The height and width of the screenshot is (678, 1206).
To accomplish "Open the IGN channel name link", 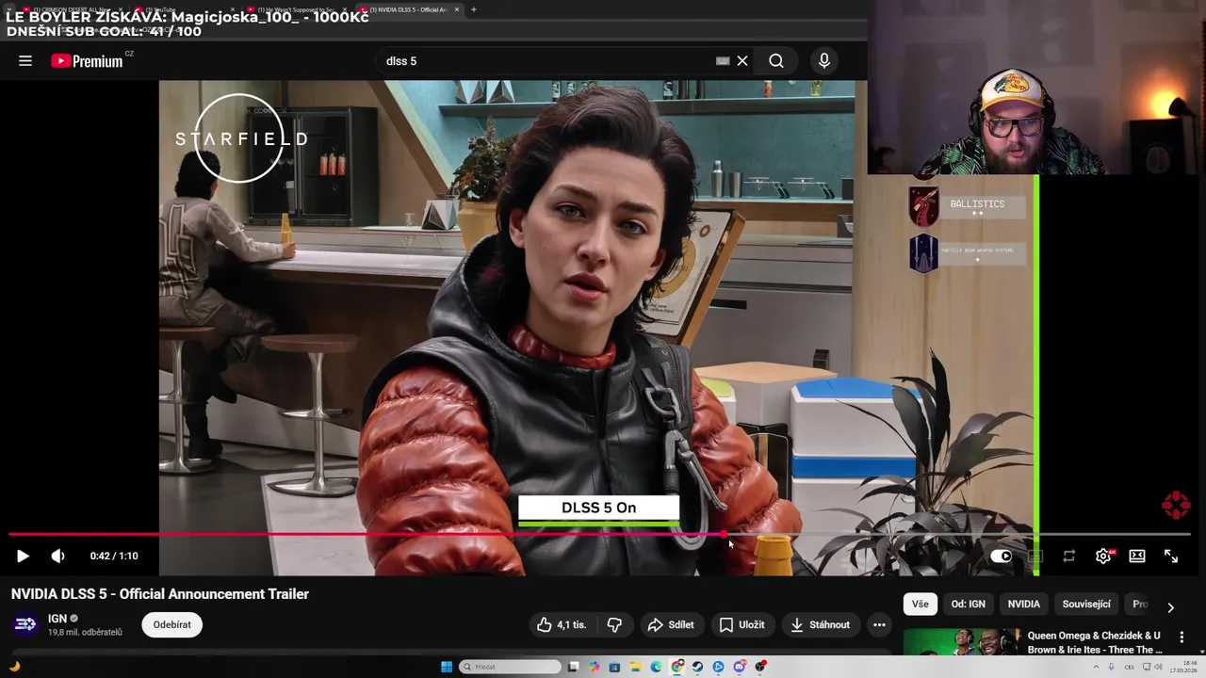I will click(57, 619).
